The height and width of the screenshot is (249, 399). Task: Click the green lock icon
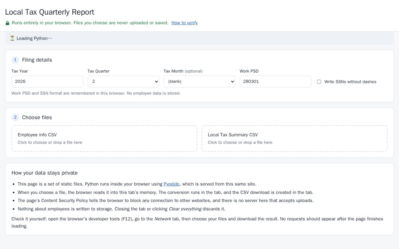point(7,23)
